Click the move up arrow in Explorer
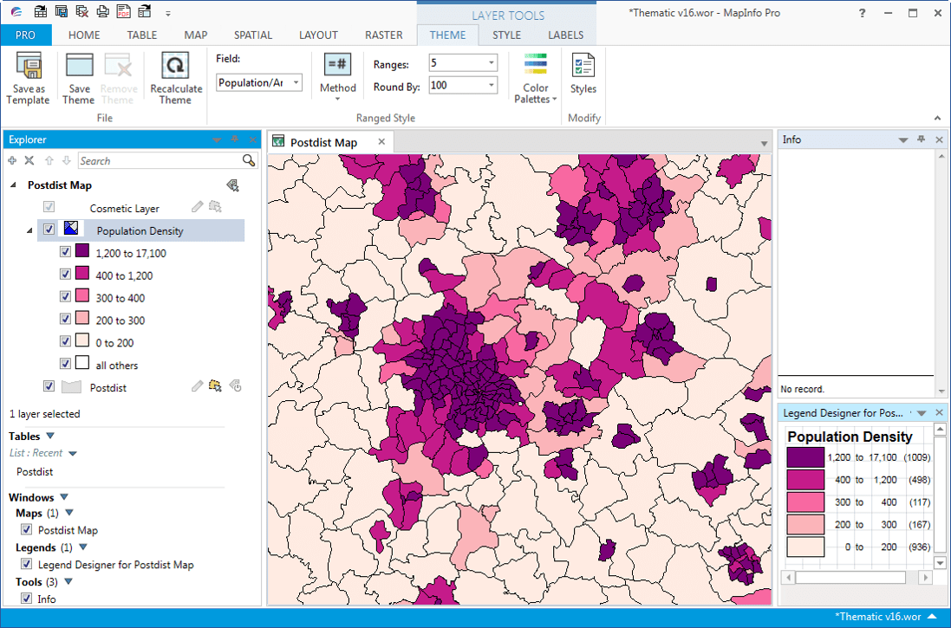Image resolution: width=951 pixels, height=628 pixels. (x=49, y=160)
